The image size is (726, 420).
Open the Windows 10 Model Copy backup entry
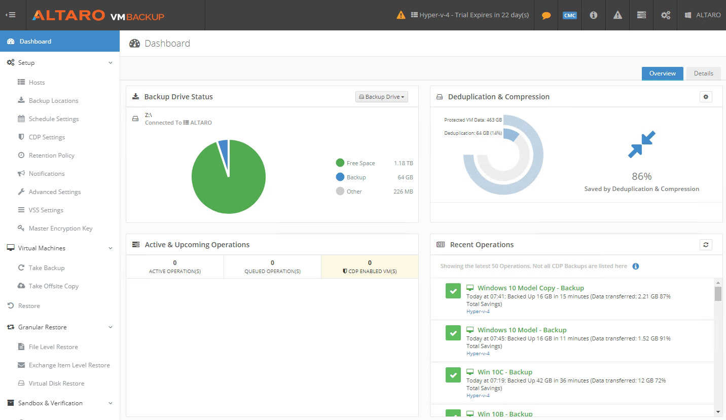[x=530, y=287]
